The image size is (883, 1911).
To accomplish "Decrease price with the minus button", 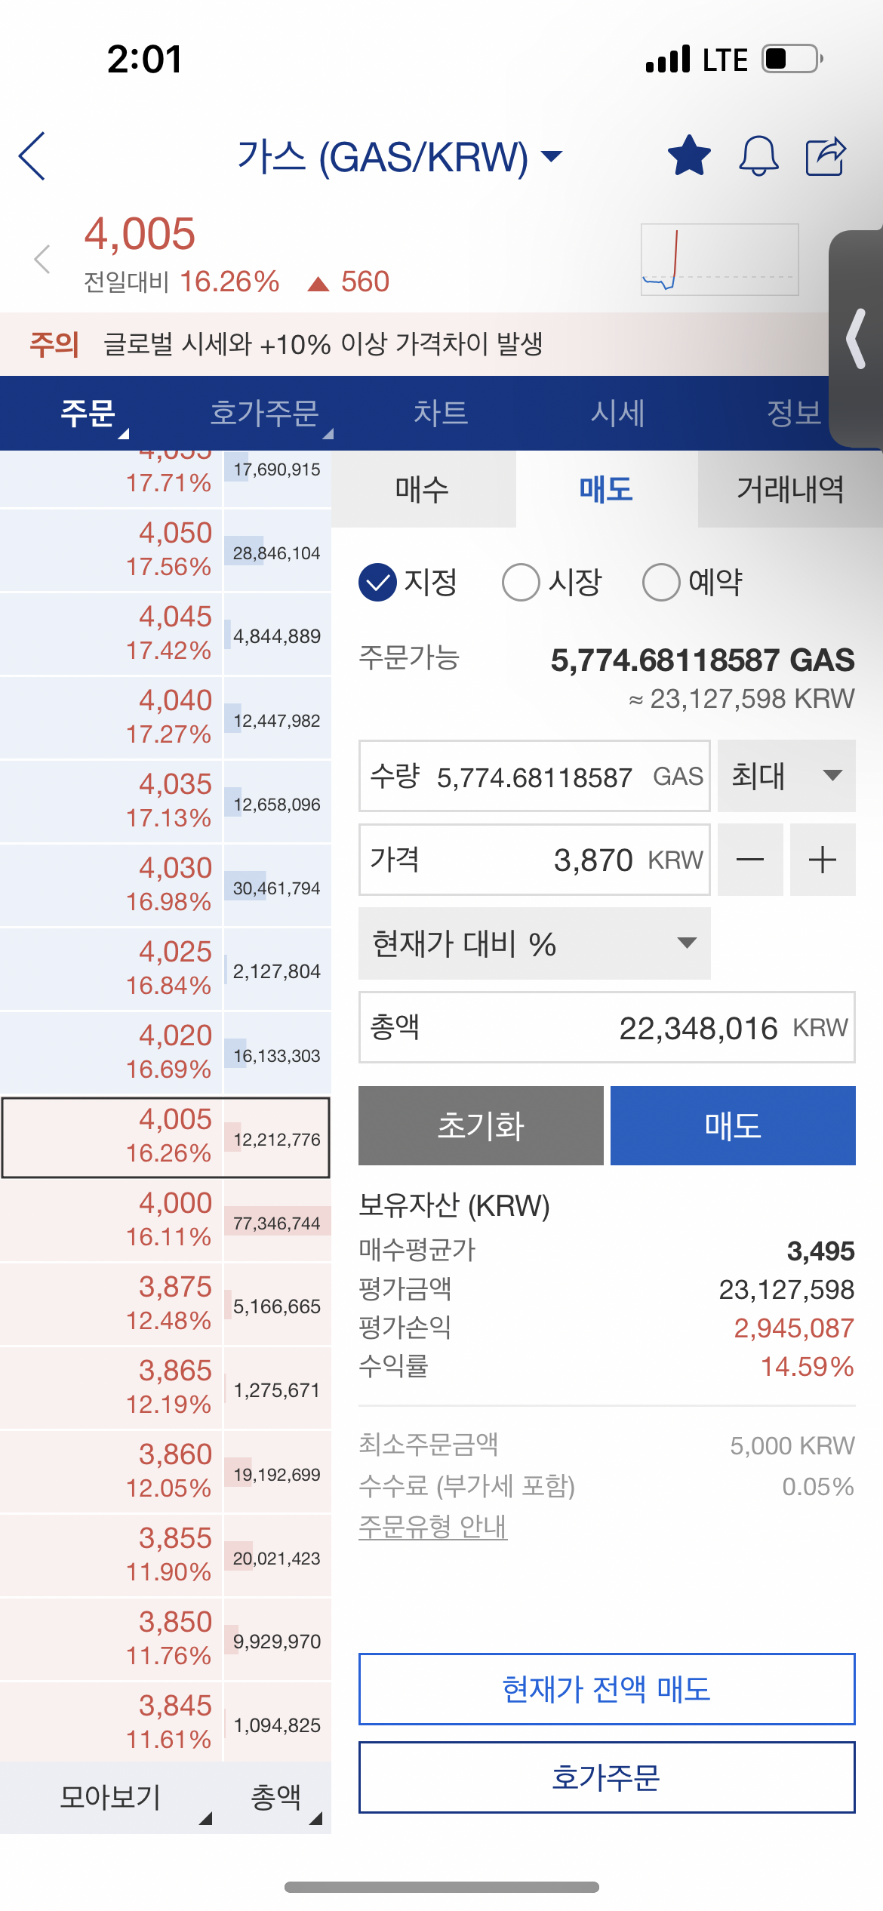I will (749, 860).
